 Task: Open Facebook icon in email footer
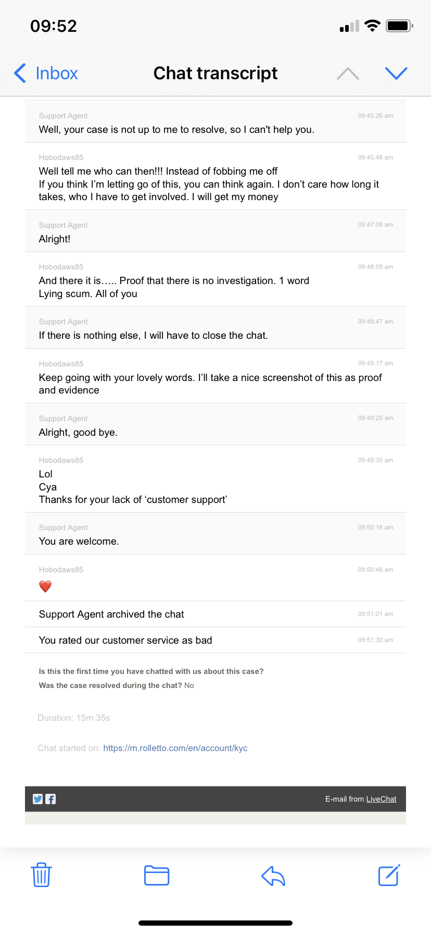click(50, 799)
